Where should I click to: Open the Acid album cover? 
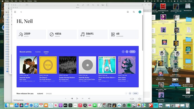107,65
